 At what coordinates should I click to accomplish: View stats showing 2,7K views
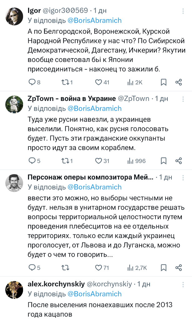point(137,268)
